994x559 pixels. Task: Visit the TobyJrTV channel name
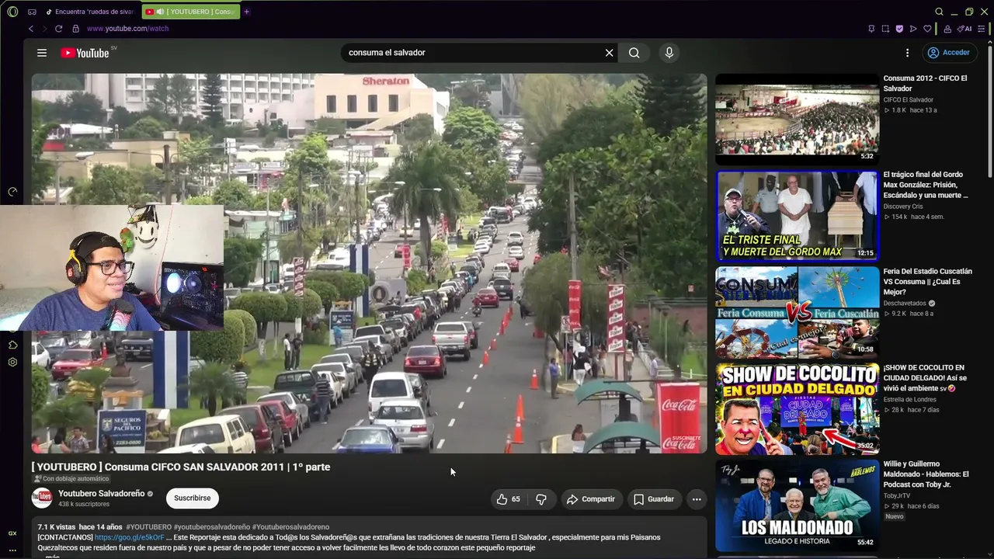tap(898, 495)
